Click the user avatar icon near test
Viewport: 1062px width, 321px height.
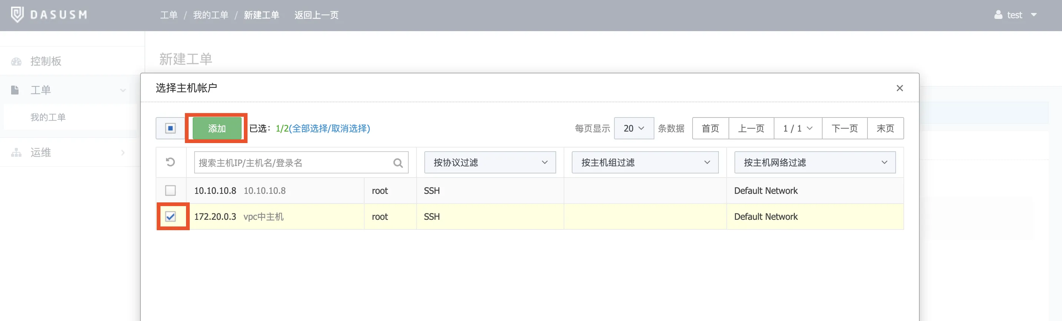tap(998, 15)
